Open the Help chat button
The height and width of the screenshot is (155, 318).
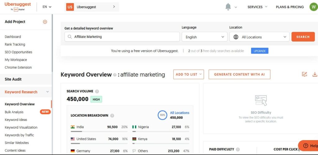pos(308,145)
